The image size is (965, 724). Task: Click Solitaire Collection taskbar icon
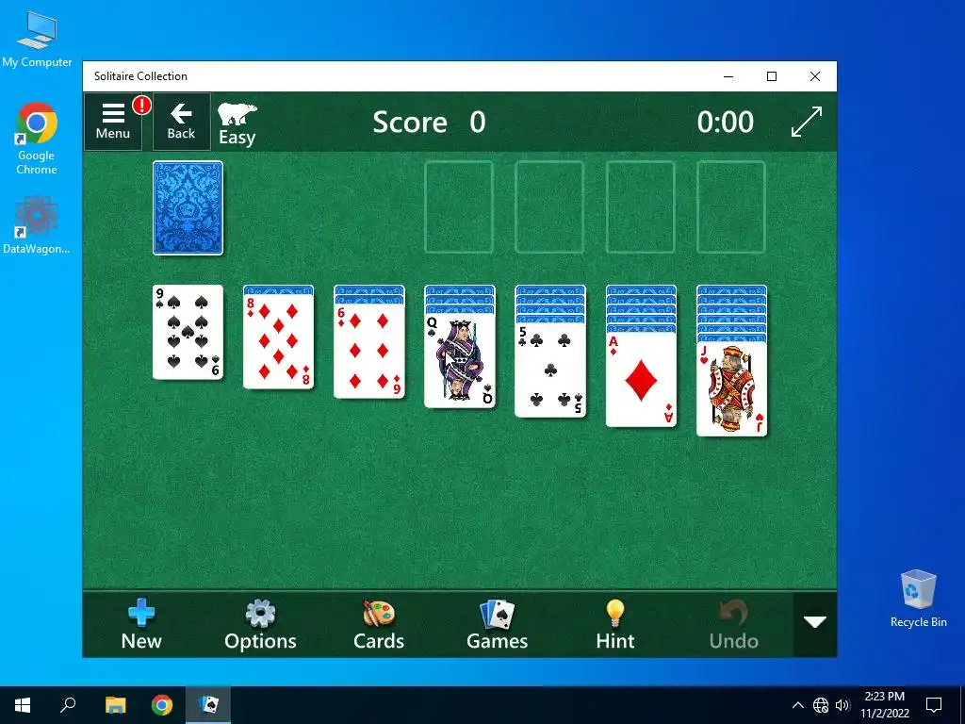[208, 705]
